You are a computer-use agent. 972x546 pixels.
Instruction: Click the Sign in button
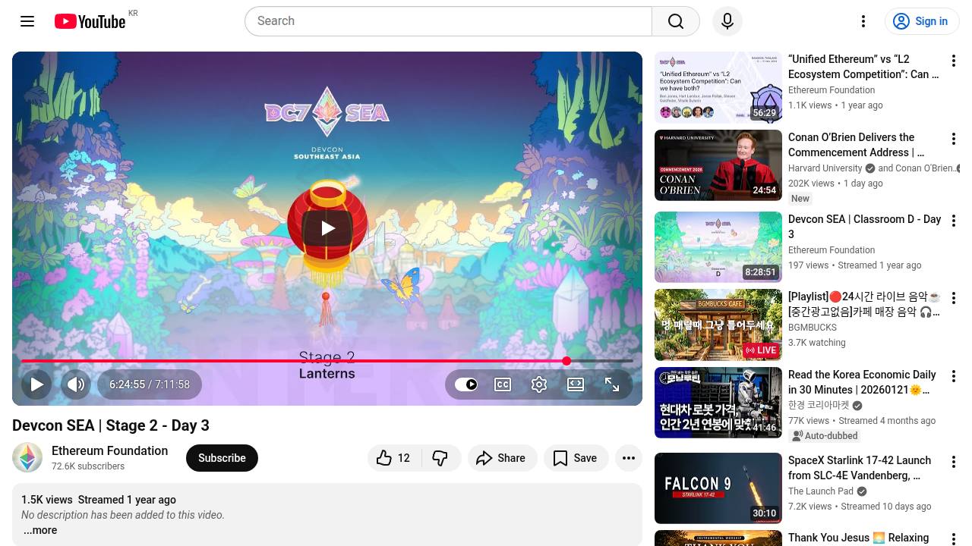(x=922, y=21)
